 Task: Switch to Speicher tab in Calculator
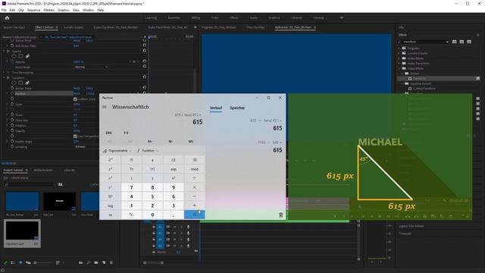point(237,108)
